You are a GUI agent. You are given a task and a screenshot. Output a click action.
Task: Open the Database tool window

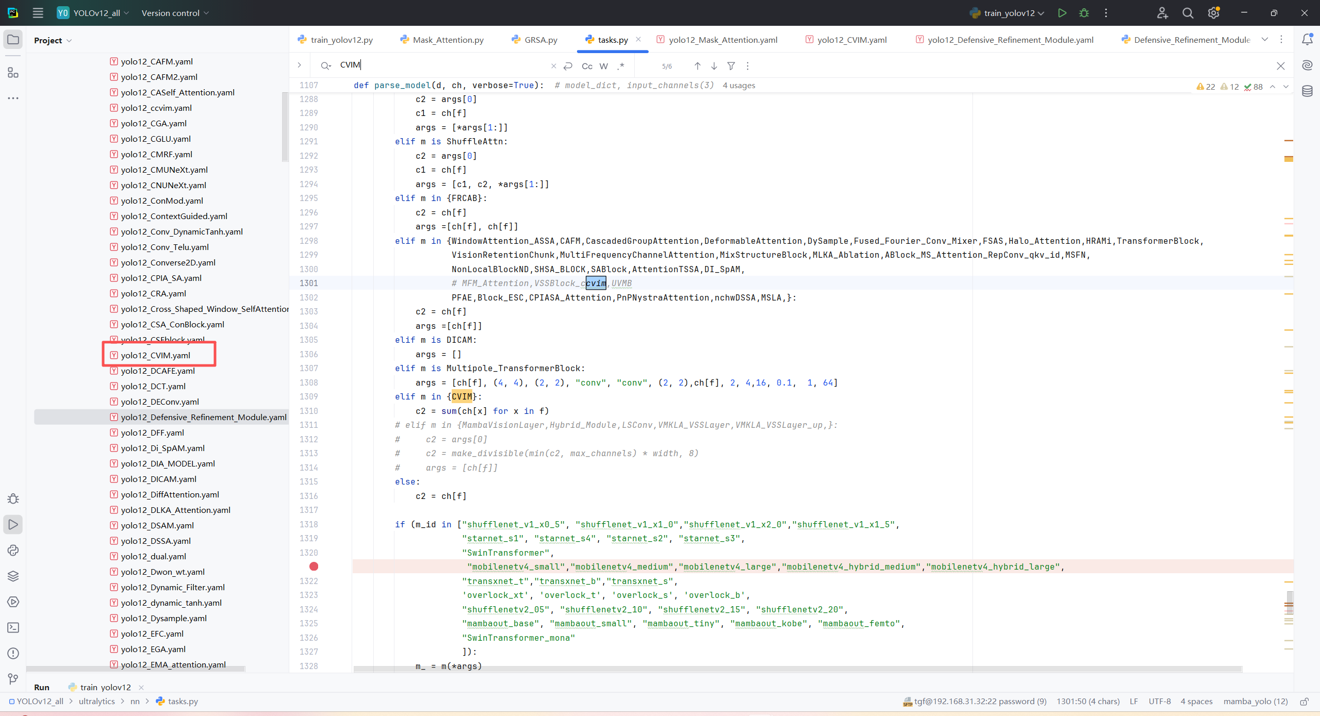coord(1307,91)
